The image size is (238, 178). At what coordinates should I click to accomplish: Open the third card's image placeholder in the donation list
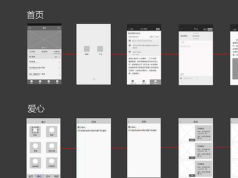(187, 168)
